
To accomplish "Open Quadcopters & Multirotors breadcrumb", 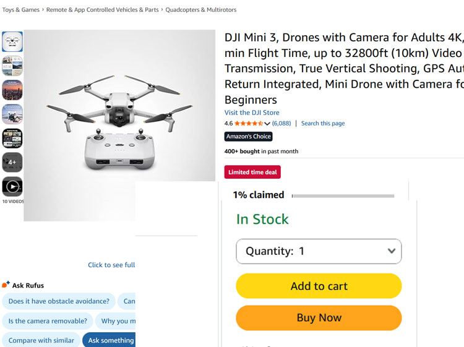I will tap(201, 10).
